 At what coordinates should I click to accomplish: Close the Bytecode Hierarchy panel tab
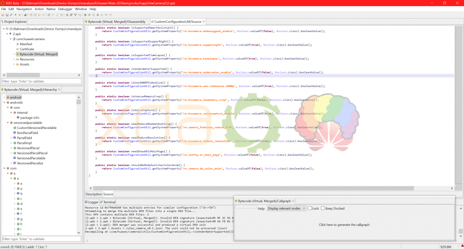(60, 90)
